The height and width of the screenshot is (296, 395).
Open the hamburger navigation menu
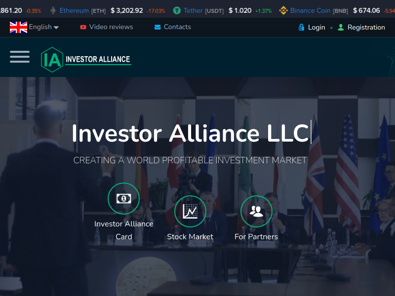[20, 57]
